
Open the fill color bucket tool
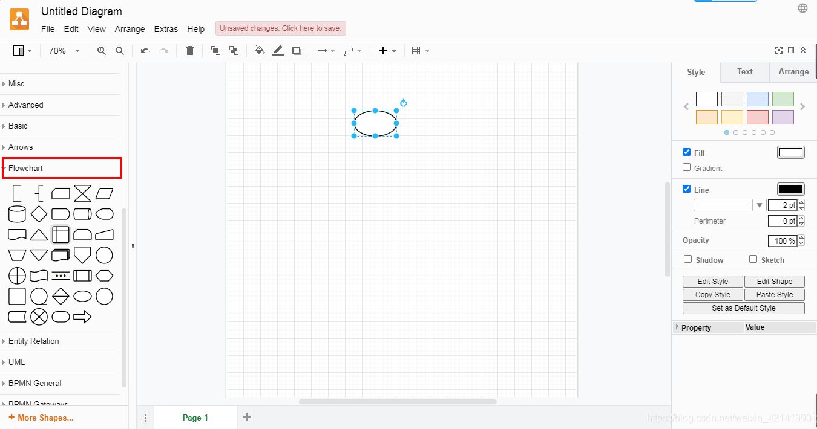260,51
